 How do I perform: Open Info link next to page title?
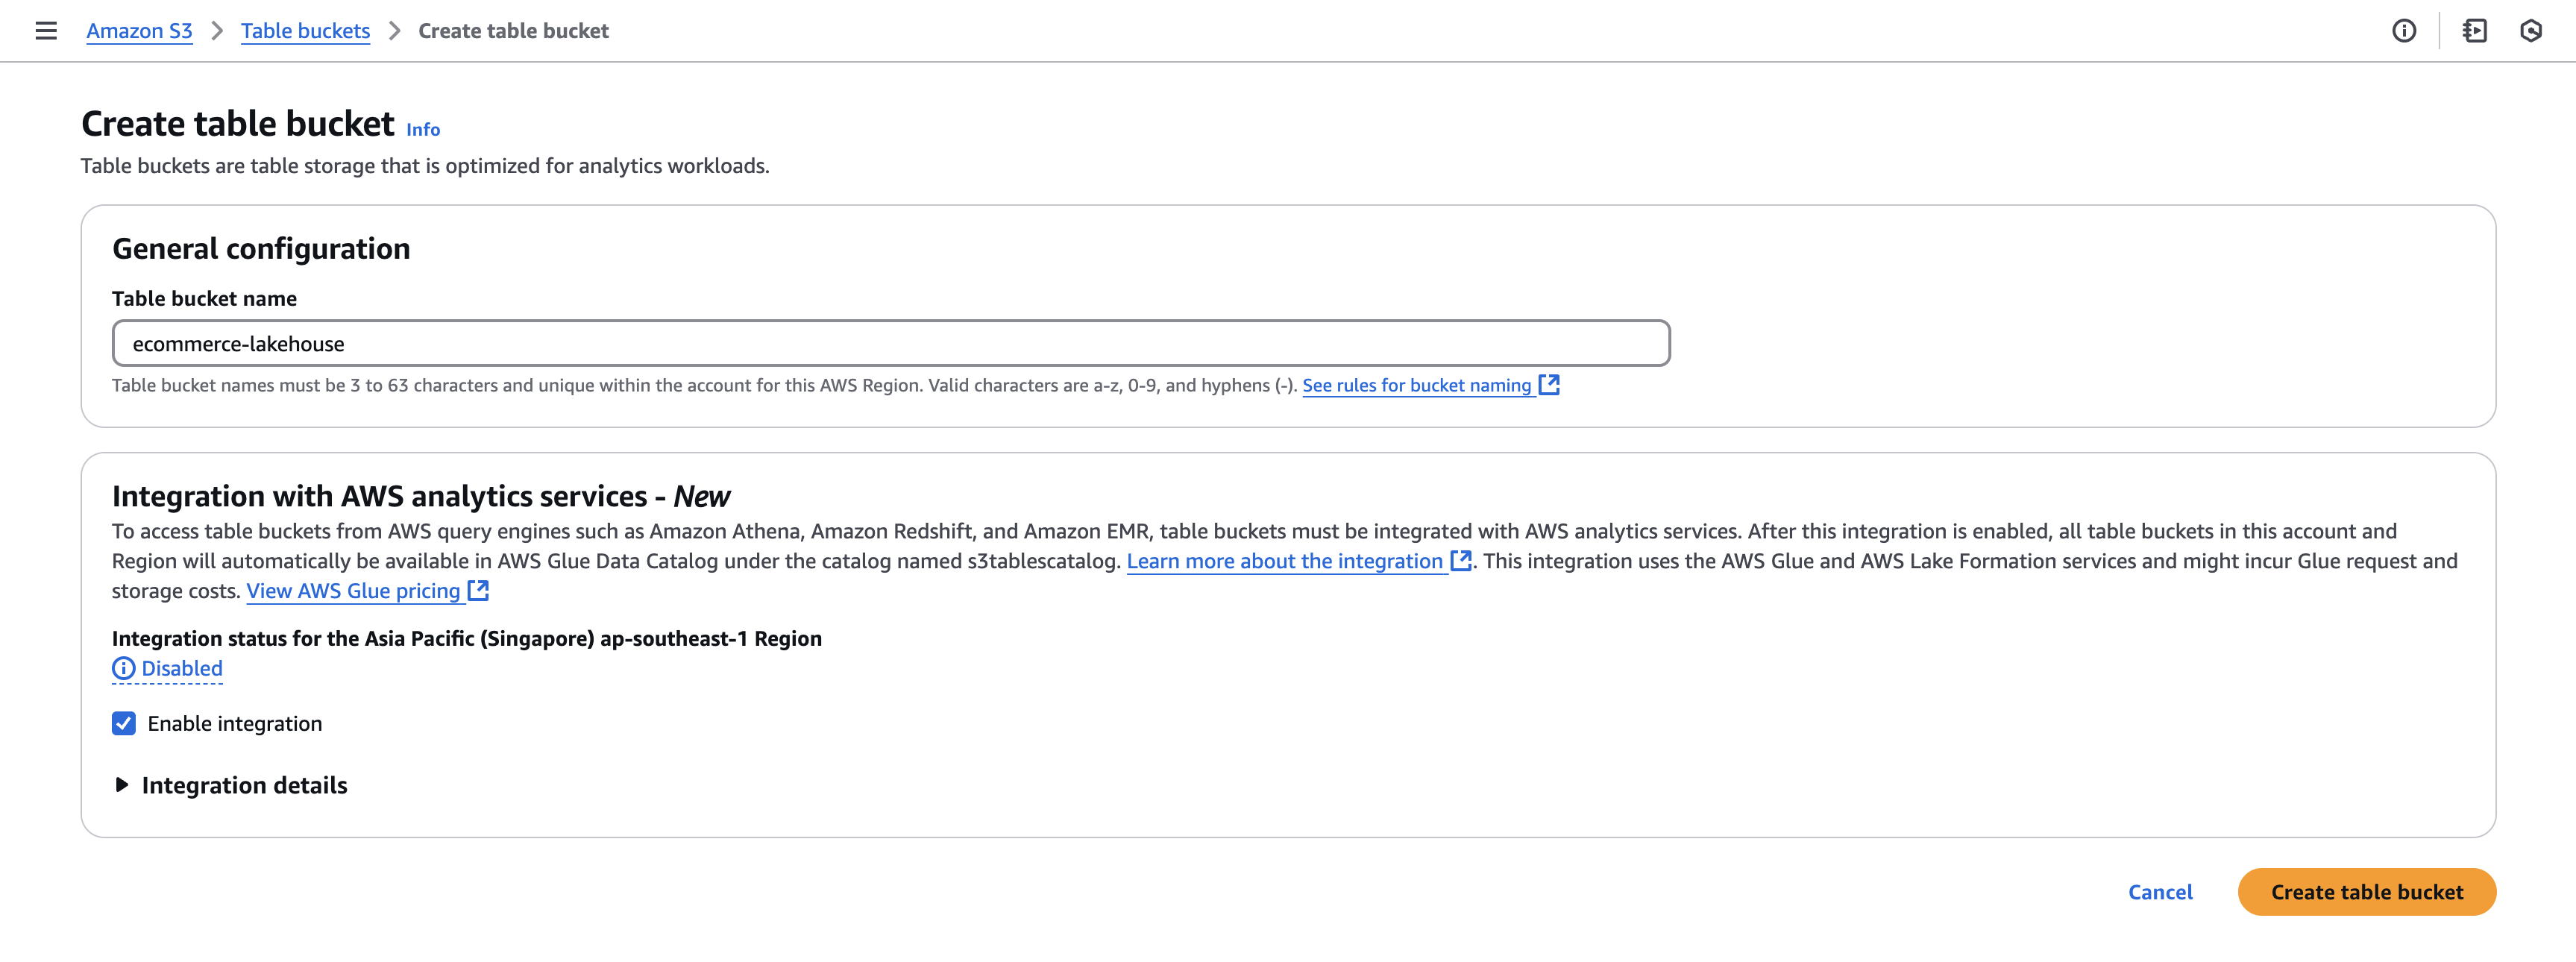423,130
